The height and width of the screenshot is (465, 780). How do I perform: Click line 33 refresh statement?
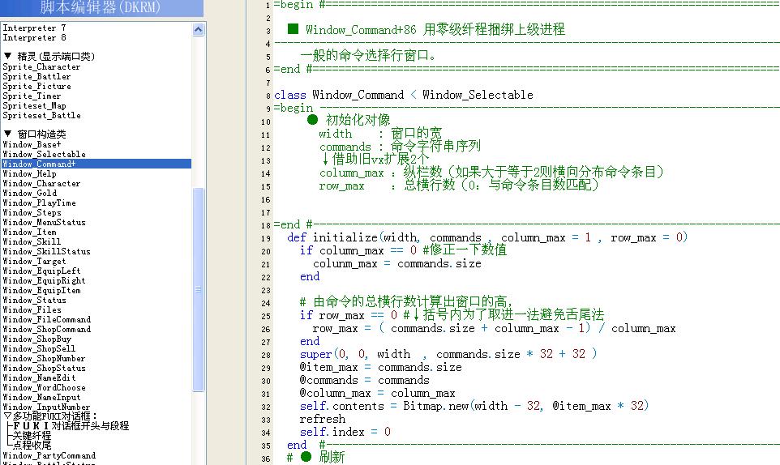click(x=323, y=419)
